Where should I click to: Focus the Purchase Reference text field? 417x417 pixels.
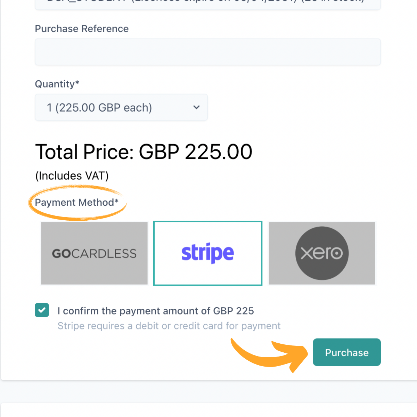click(x=208, y=52)
